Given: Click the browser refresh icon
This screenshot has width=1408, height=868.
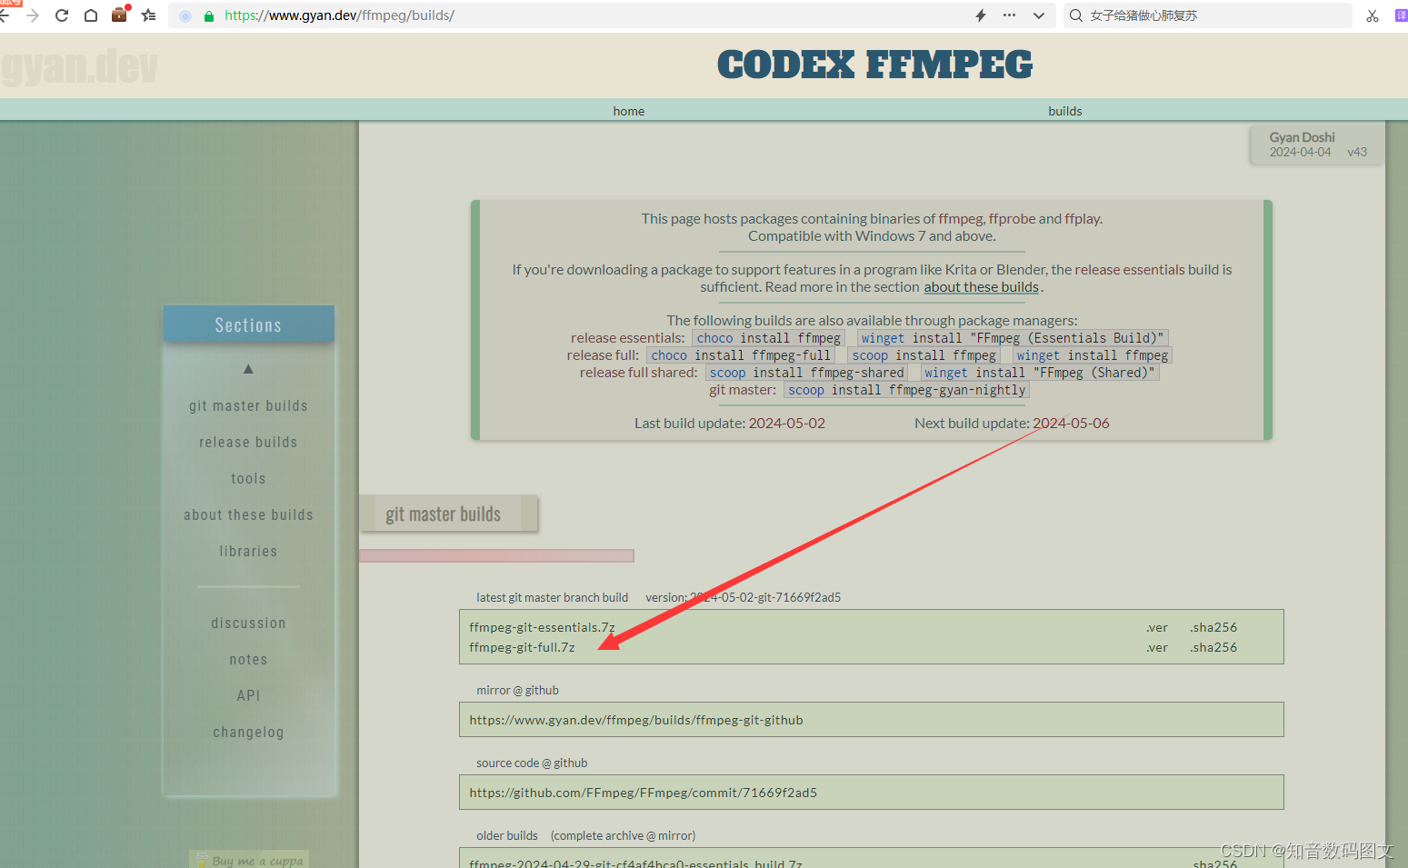Looking at the screenshot, I should coord(61,15).
